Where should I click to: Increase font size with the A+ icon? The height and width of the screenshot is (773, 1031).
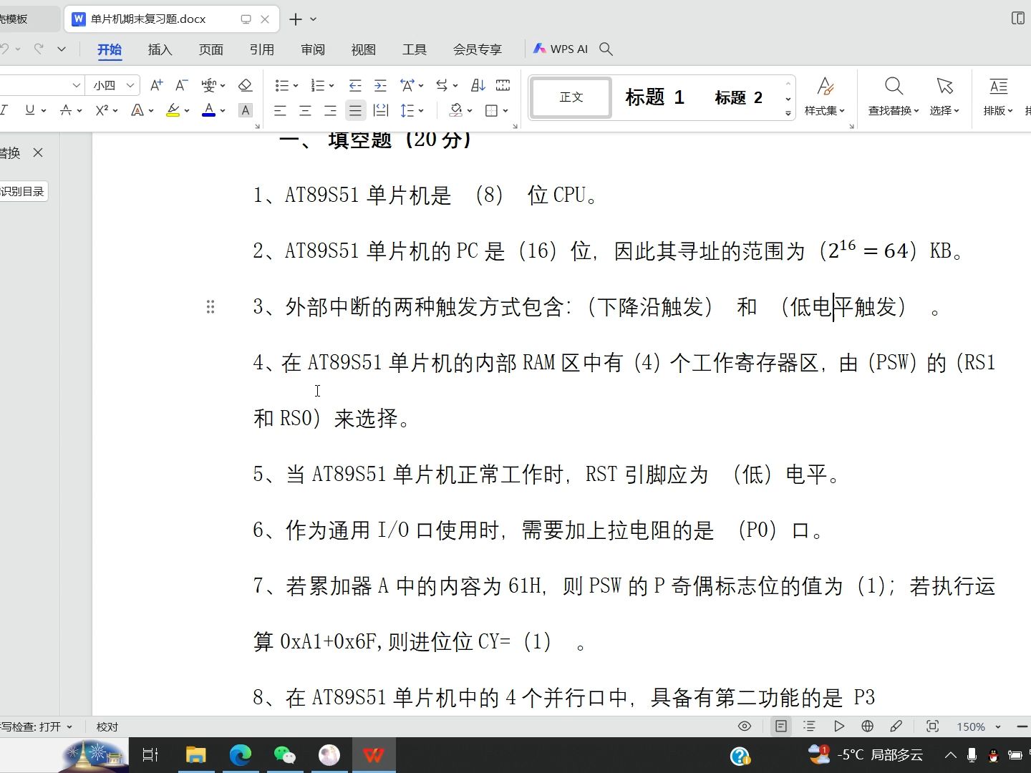pos(156,85)
